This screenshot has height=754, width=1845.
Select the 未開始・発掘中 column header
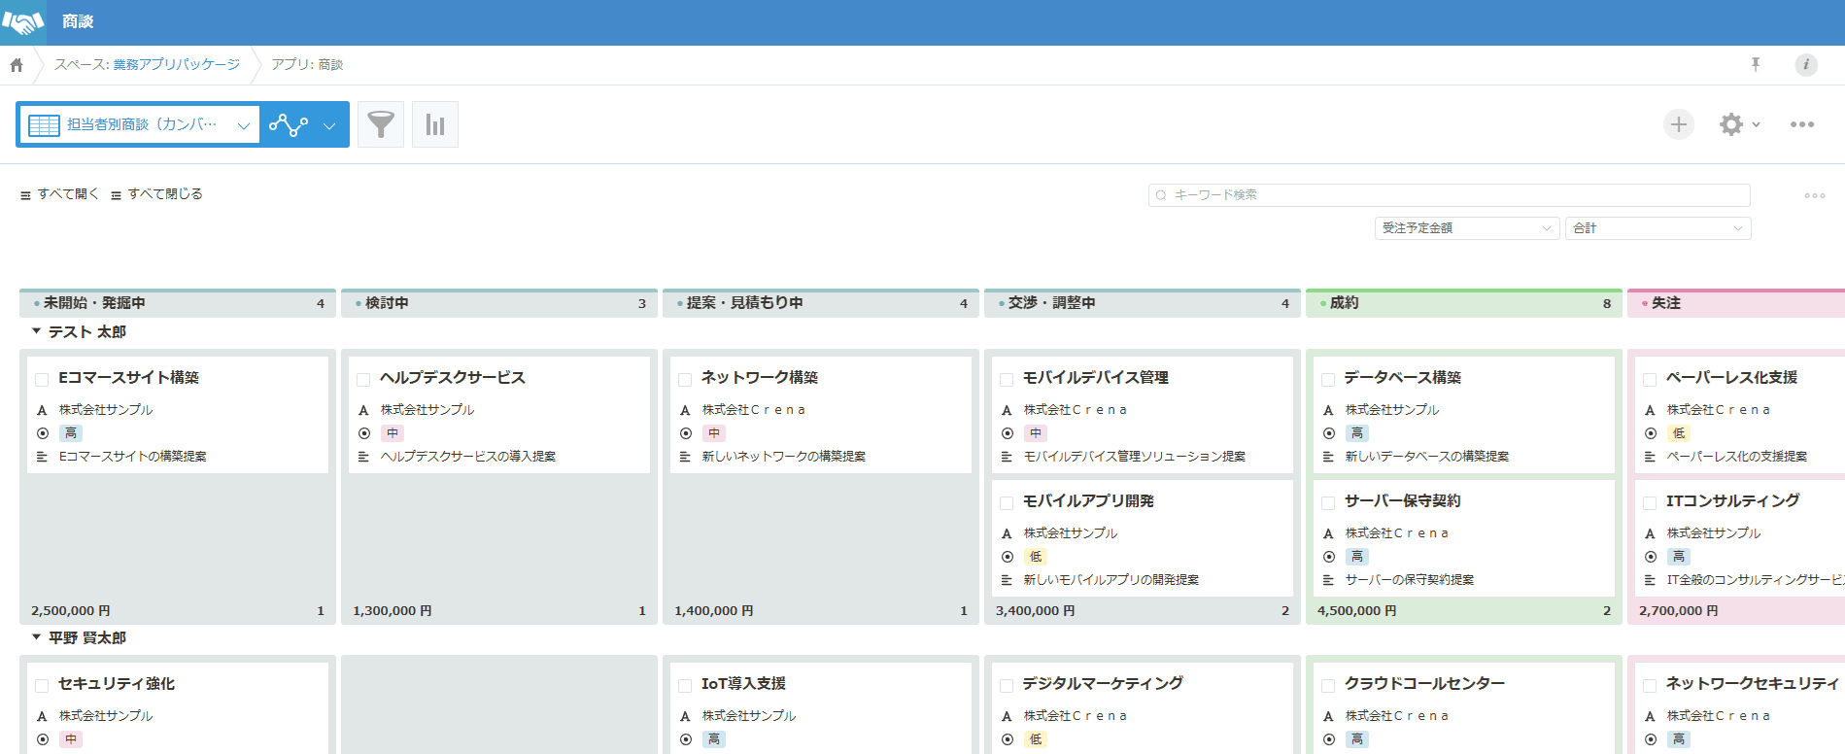178,303
